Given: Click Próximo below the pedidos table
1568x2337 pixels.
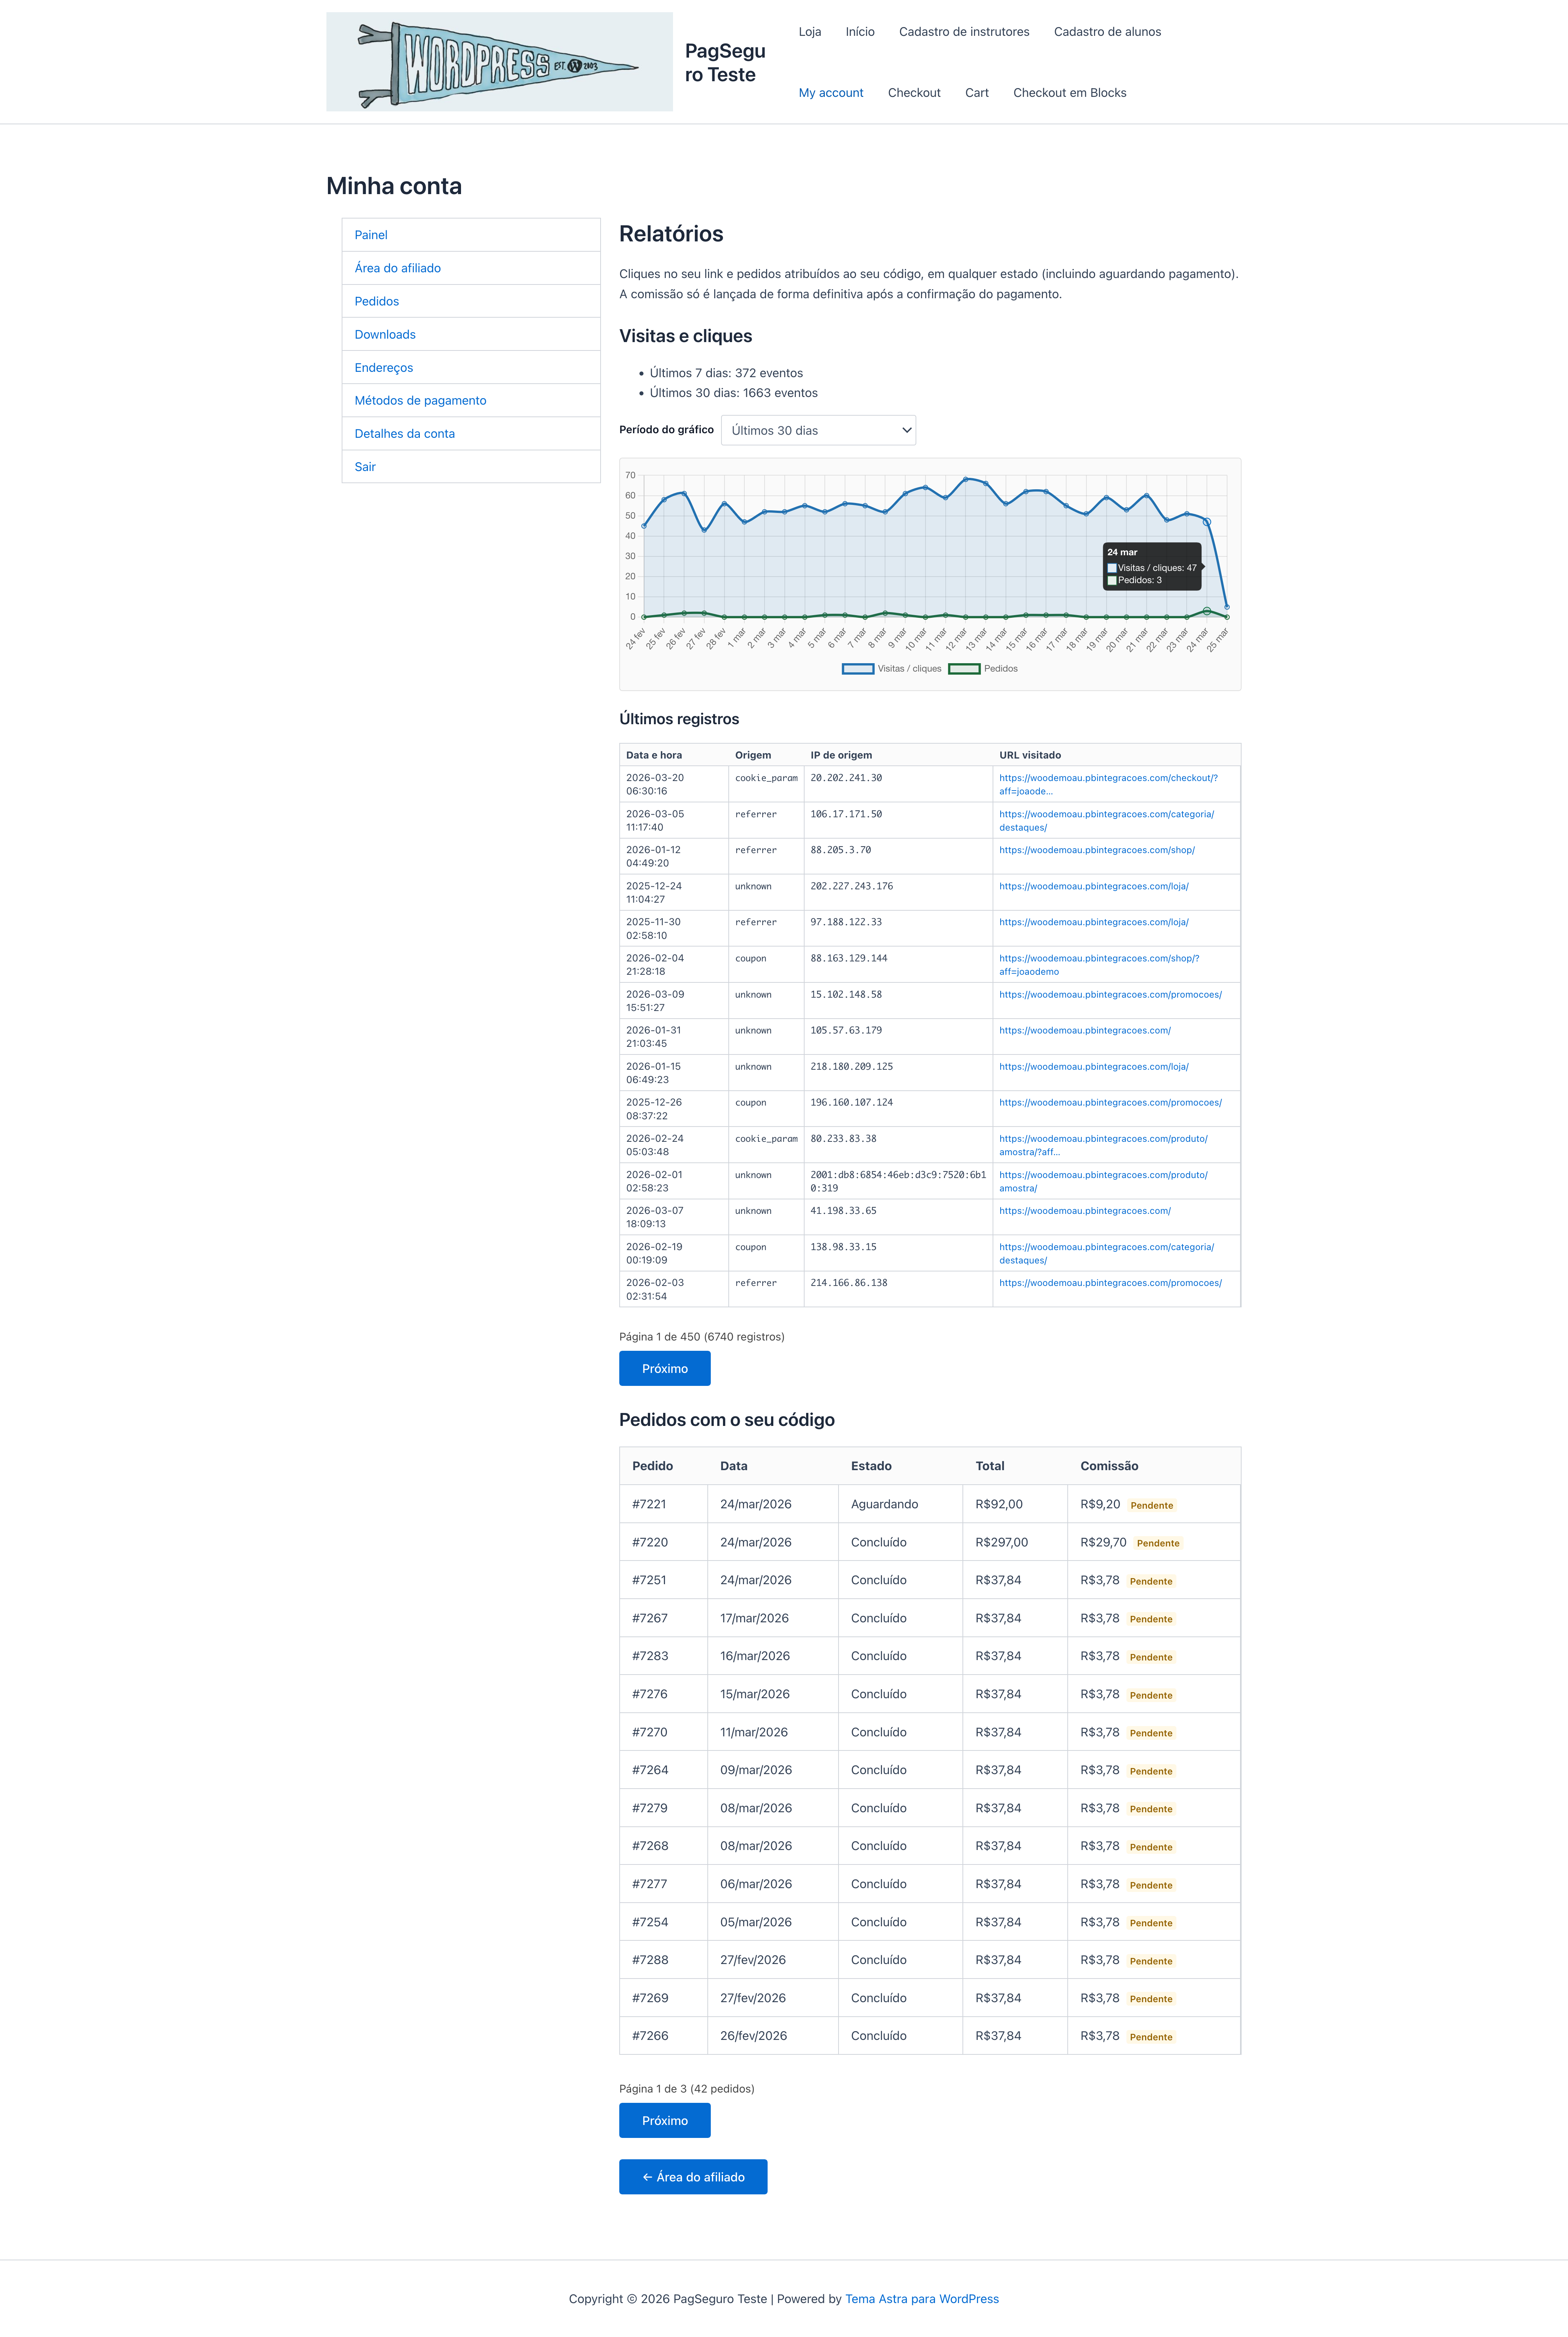Looking at the screenshot, I should (665, 2120).
